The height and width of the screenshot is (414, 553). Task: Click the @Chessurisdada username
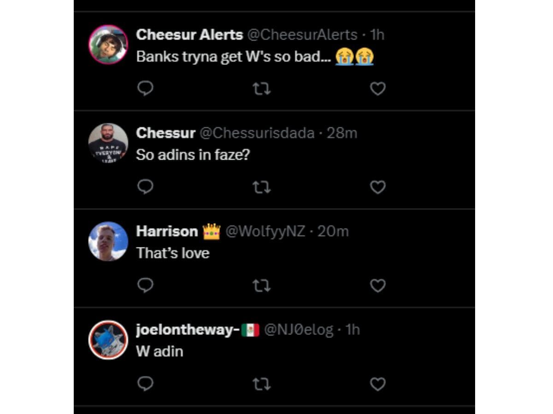[x=257, y=133]
